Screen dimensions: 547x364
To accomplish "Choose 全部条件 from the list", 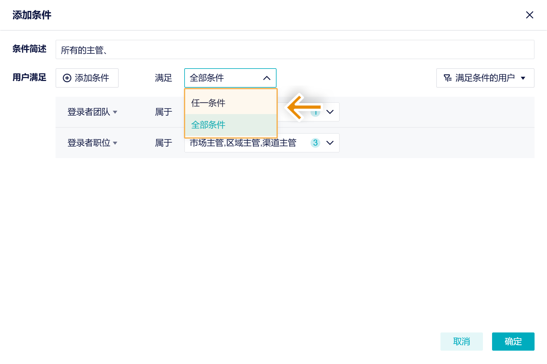I will pyautogui.click(x=231, y=125).
